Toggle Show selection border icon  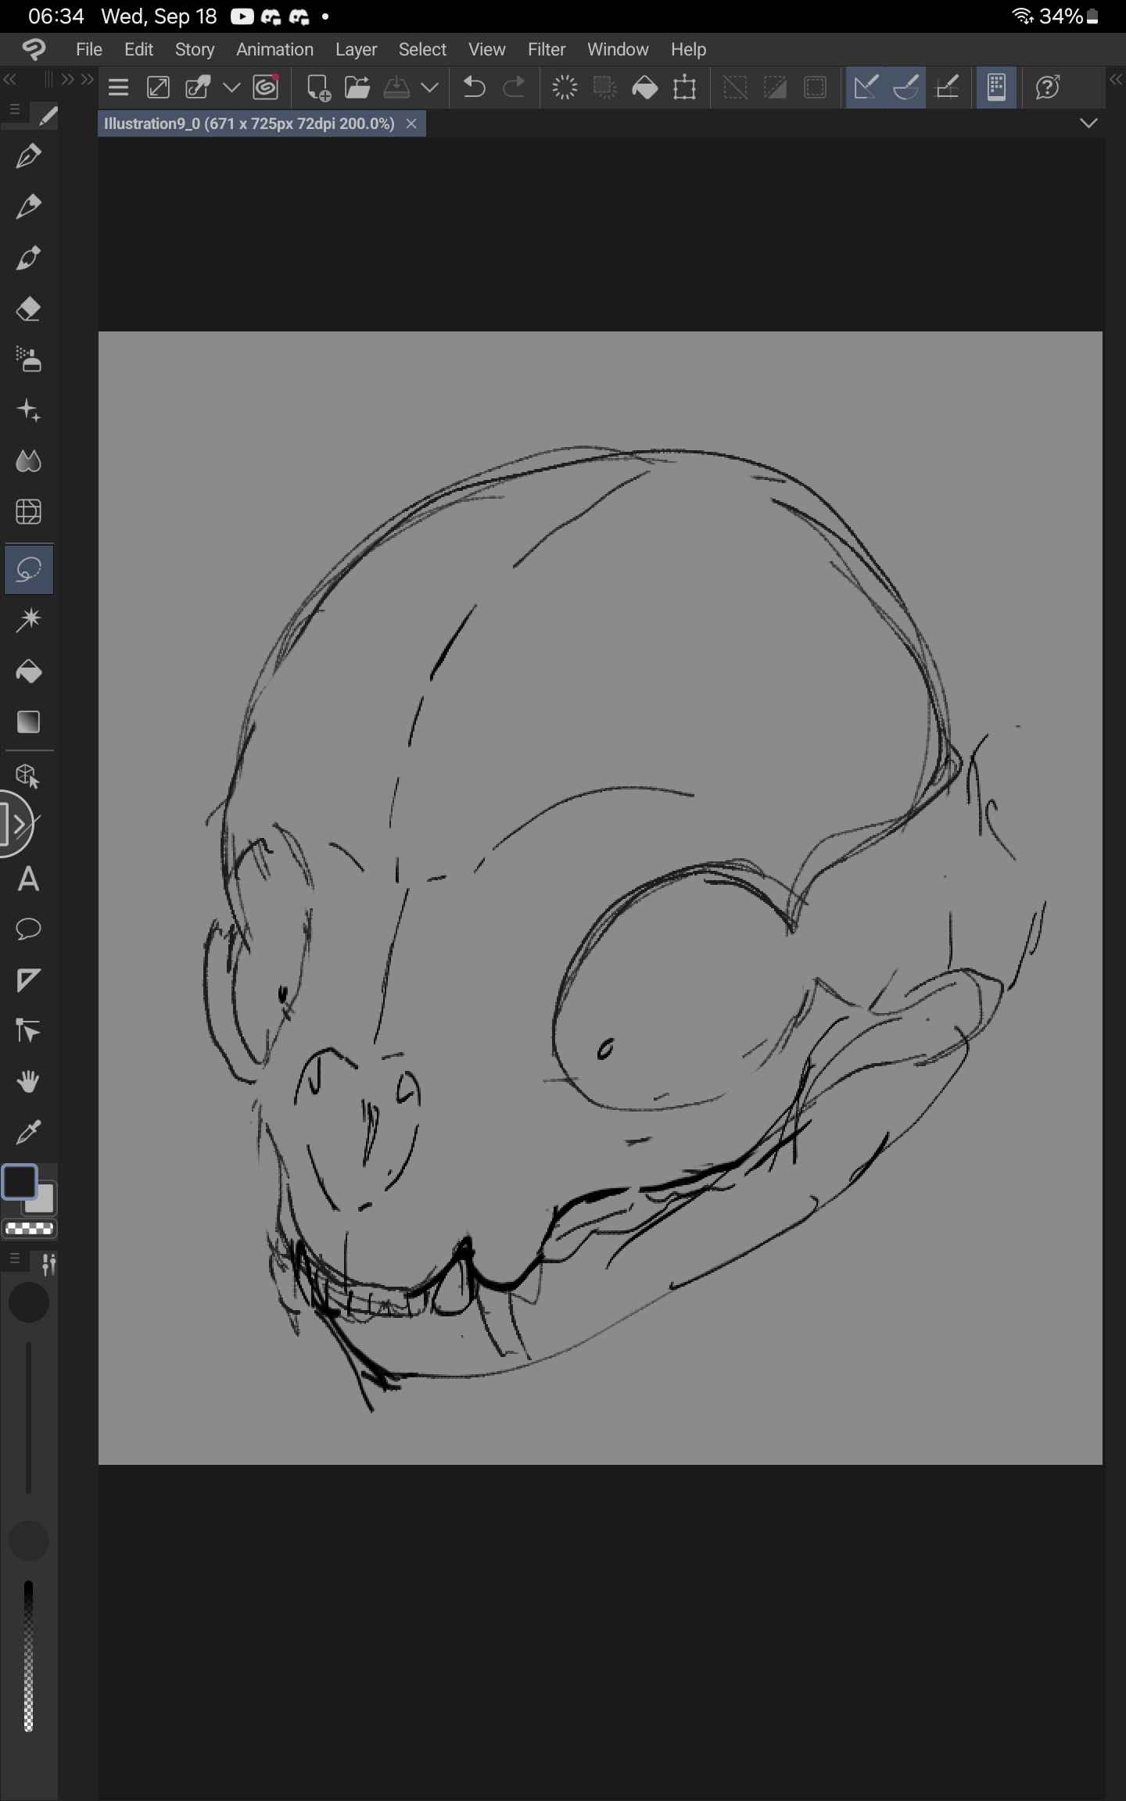[x=815, y=88]
